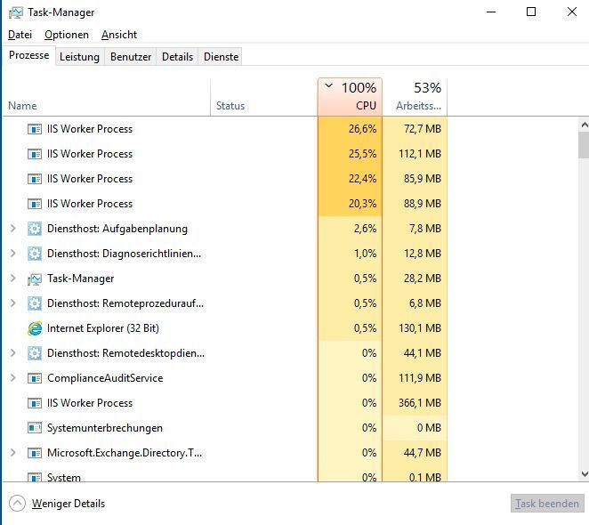The width and height of the screenshot is (589, 525).
Task: Click the 72,7 MB memory value
Action: click(423, 129)
